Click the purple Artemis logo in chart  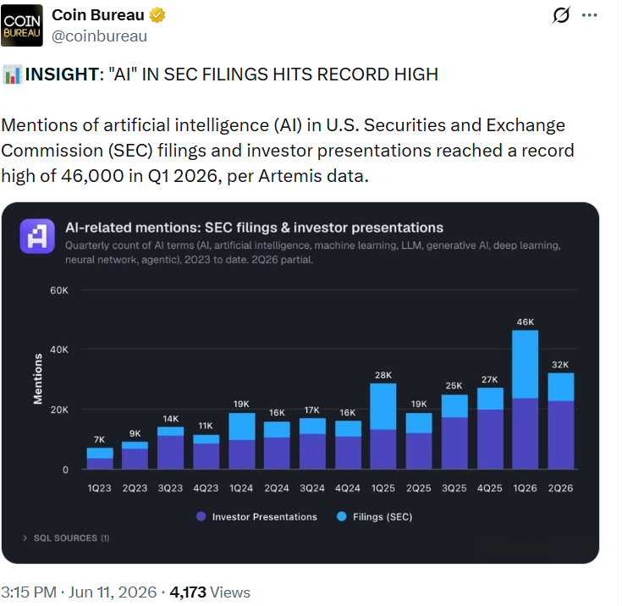click(x=37, y=236)
